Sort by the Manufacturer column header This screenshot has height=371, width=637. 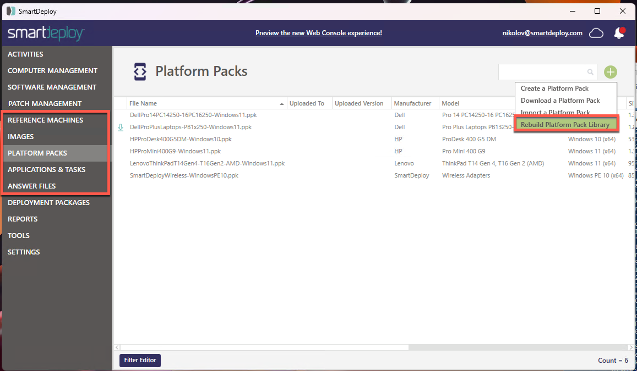pyautogui.click(x=413, y=103)
